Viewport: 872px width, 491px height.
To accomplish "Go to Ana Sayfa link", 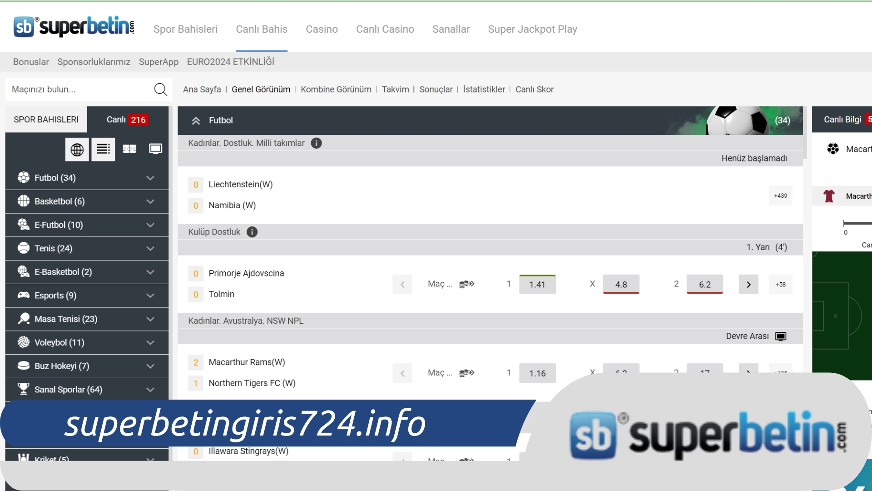I will [x=202, y=90].
